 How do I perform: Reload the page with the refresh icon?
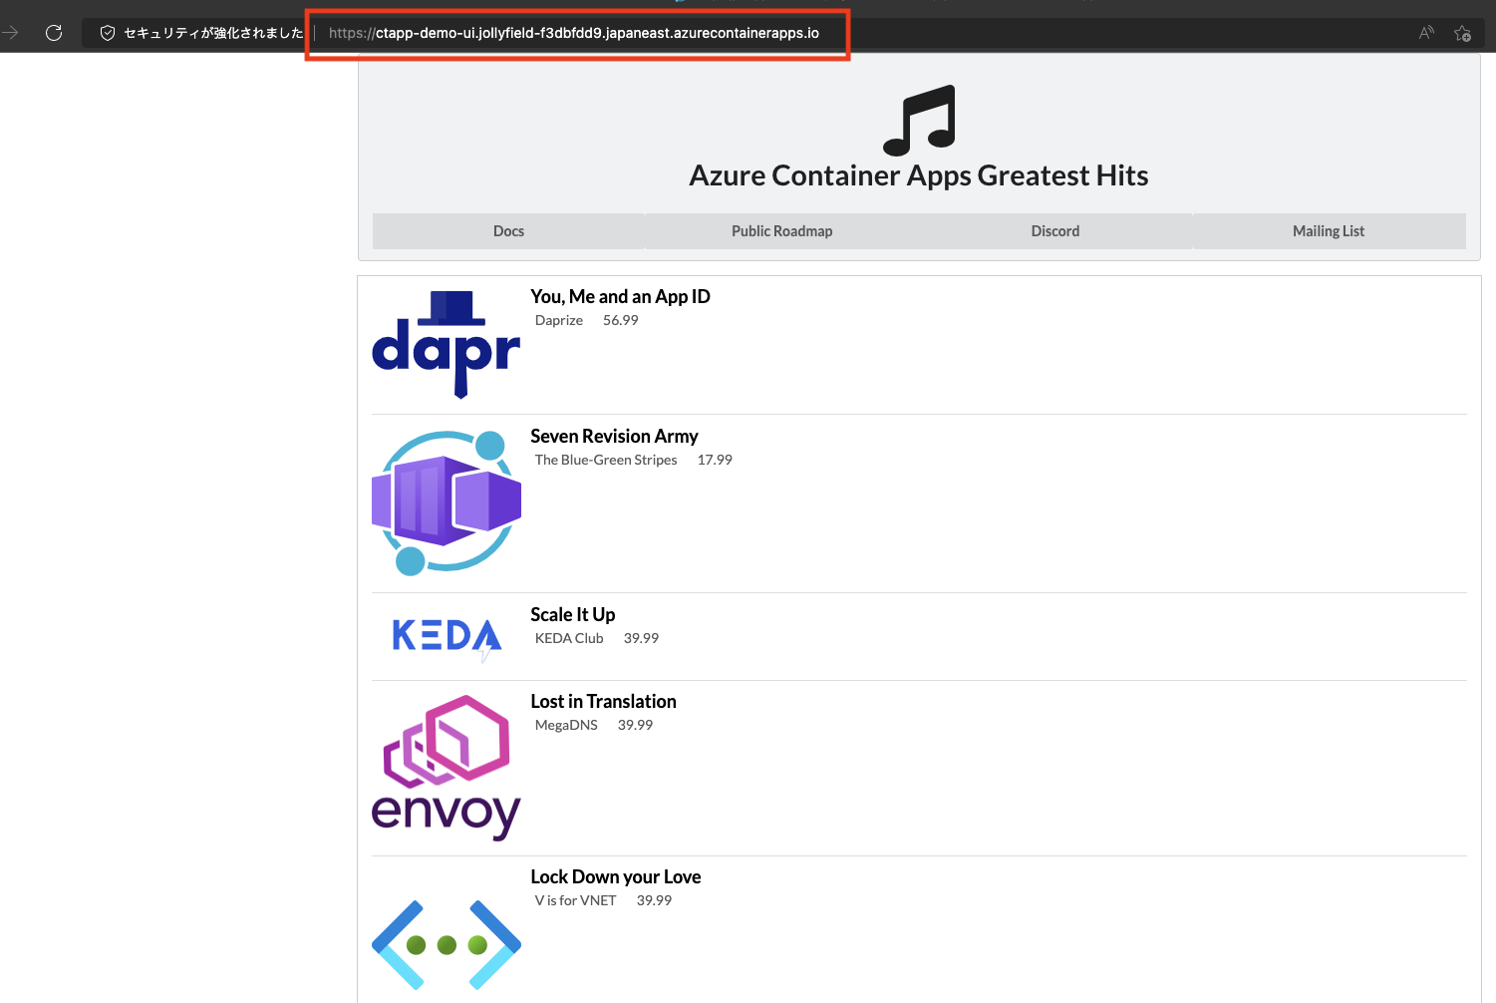tap(54, 33)
